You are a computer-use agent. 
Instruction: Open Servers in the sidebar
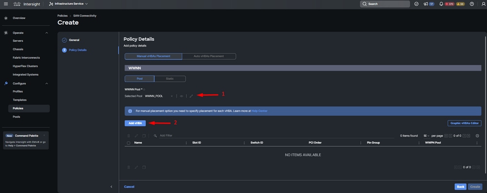point(18,40)
